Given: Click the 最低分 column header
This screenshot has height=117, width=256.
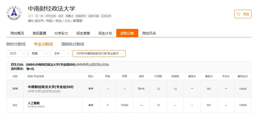Looking at the screenshot, I should pyautogui.click(x=209, y=76).
